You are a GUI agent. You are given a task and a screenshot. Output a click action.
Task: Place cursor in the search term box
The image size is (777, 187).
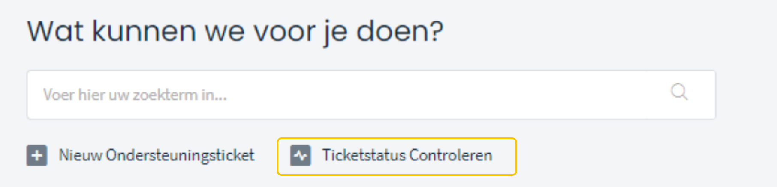(371, 95)
